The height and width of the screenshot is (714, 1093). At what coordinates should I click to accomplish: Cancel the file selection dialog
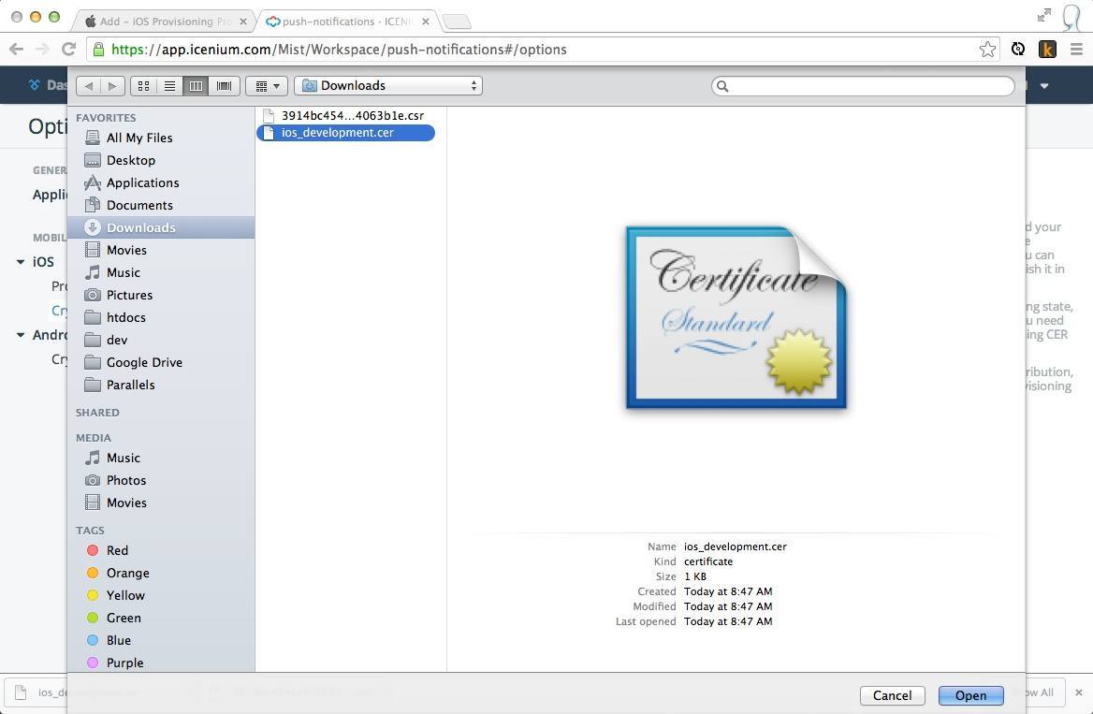pos(892,695)
